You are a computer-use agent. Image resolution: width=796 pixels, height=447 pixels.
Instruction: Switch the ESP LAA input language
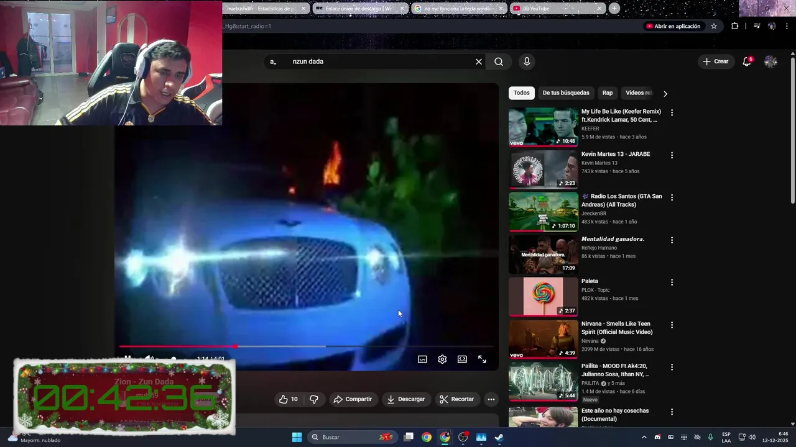click(726, 437)
